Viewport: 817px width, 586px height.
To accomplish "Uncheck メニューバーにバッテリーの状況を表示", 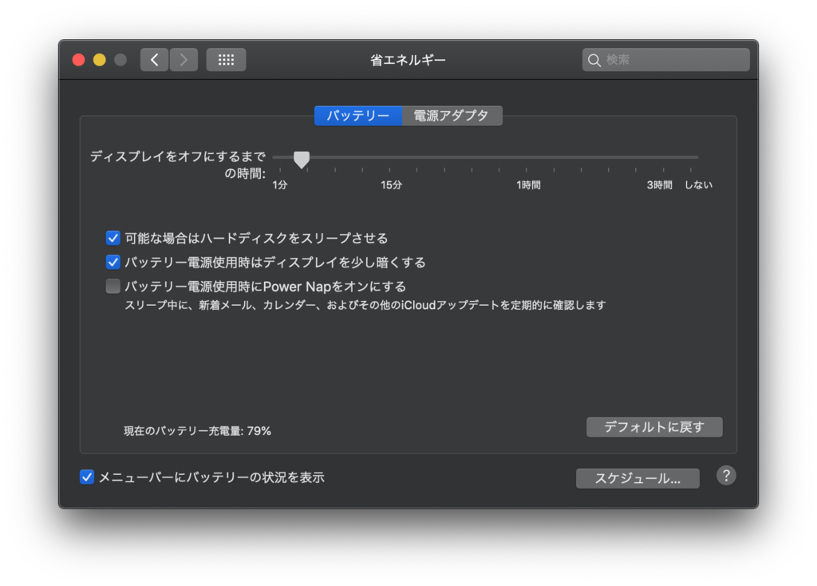I will [85, 477].
